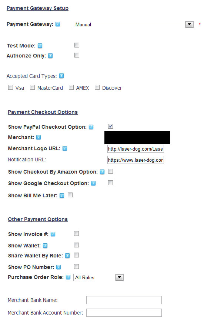This screenshot has width=214, height=319.
Task: Open Test Mode help icon
Action: coord(40,46)
